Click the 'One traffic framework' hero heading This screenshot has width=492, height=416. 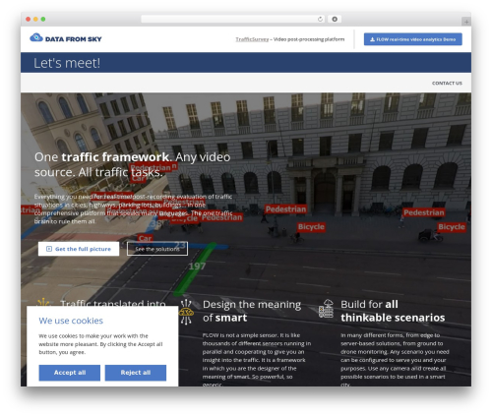(x=133, y=164)
